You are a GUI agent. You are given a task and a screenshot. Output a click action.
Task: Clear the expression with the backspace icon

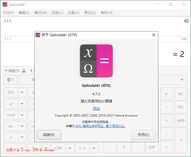pyautogui.click(x=186, y=21)
